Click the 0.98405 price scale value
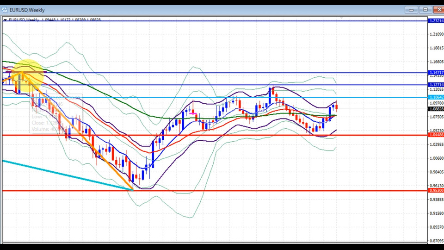Image resolution: width=444 pixels, height=250 pixels. [436, 172]
